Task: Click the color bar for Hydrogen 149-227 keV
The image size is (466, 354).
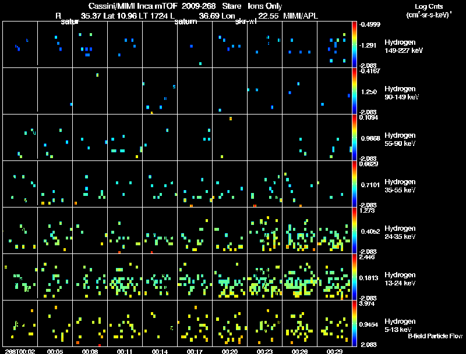Action: tap(355, 44)
